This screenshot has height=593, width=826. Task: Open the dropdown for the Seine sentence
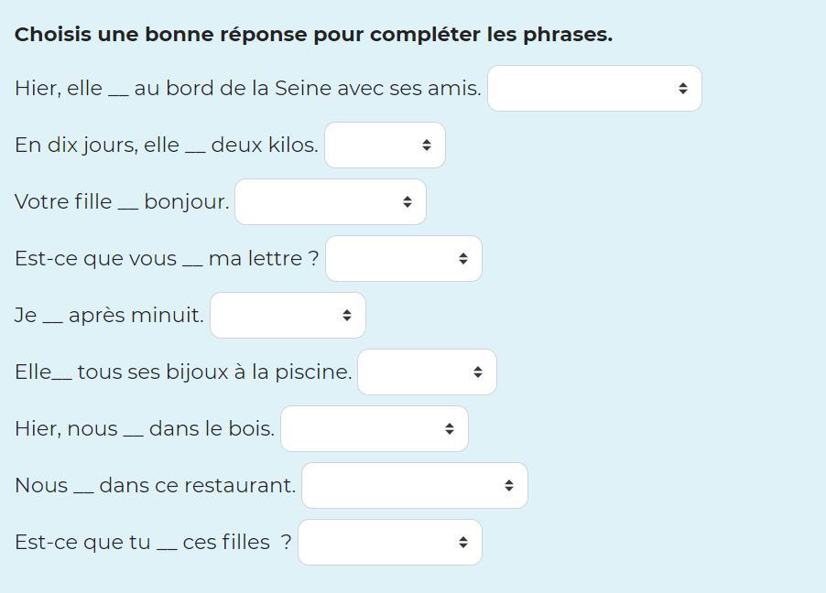(593, 89)
